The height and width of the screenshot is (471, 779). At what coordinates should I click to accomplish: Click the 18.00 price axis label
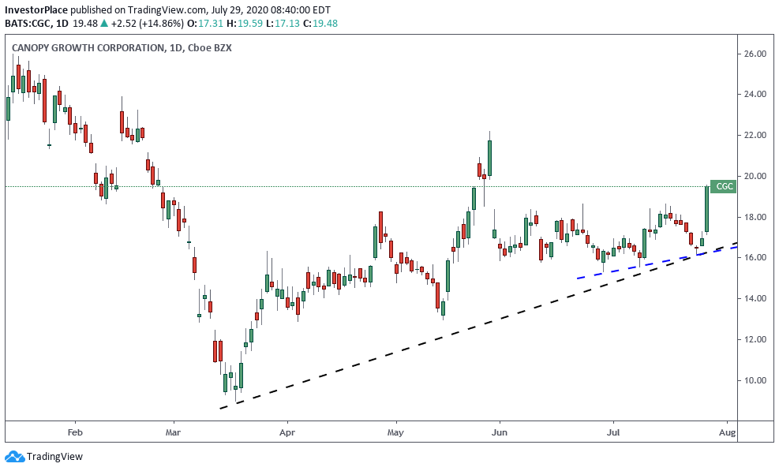coord(755,217)
